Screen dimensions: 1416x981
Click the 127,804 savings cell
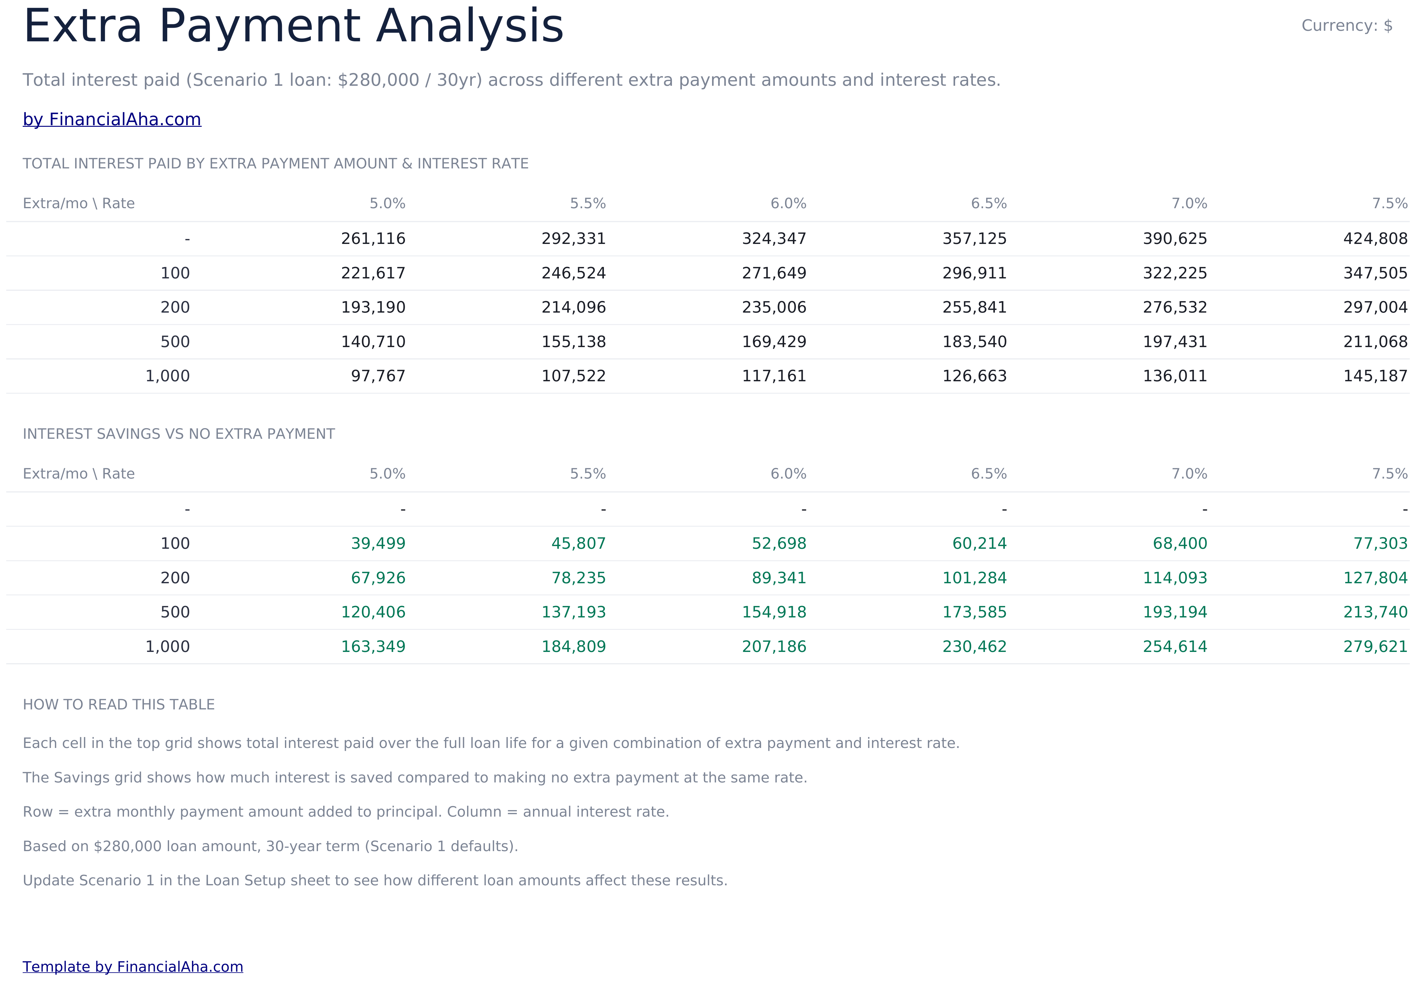point(1375,578)
